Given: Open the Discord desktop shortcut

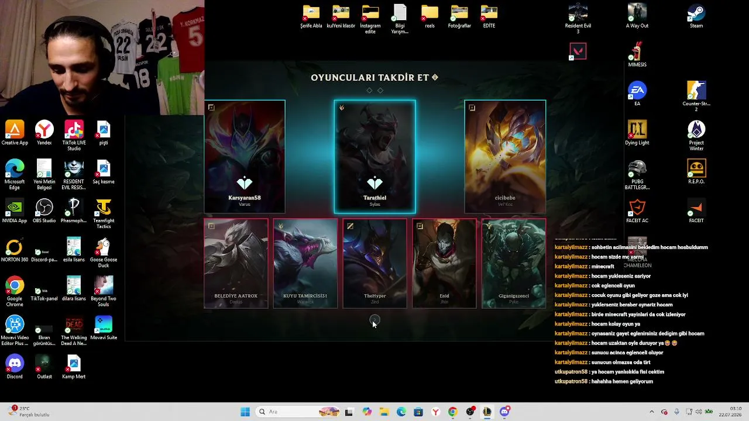Looking at the screenshot, I should tap(15, 367).
